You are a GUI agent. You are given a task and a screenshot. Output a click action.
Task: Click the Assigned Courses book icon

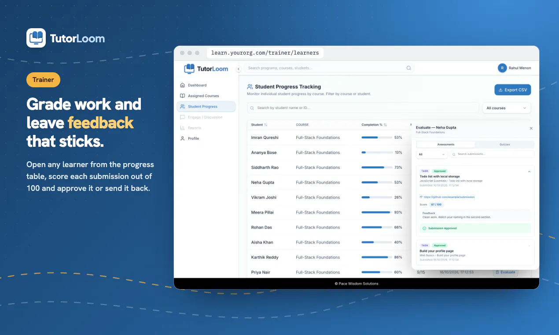(x=183, y=96)
